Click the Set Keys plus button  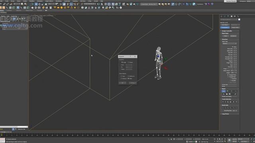click(229, 140)
